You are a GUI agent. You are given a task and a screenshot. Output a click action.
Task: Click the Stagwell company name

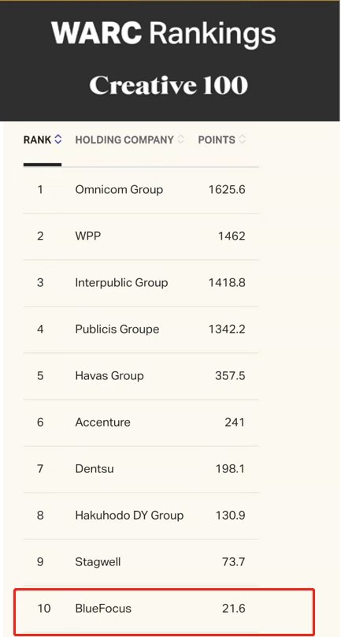[98, 562]
